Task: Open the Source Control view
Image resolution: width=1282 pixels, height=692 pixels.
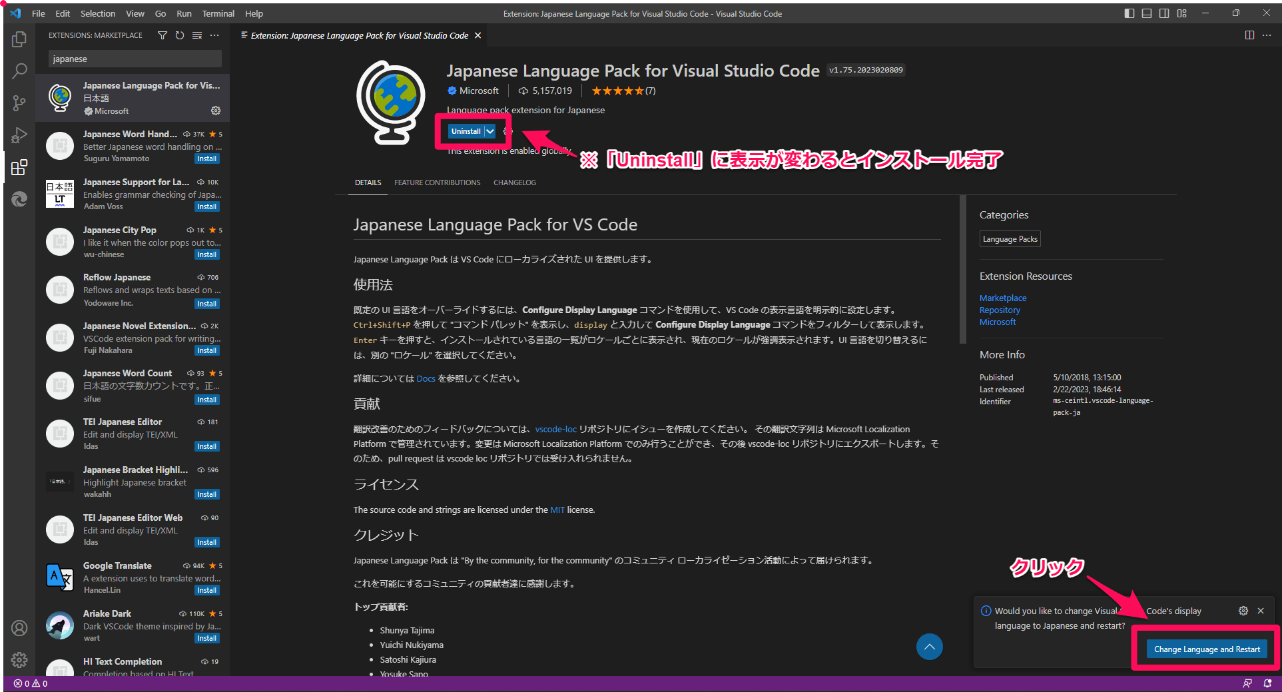Action: pyautogui.click(x=19, y=103)
